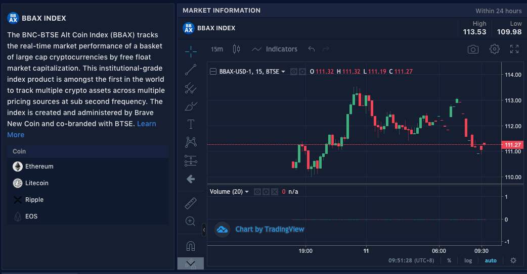Open the Volume (20) dropdown arrow
Screen dimensions: 527x274
coord(247,192)
